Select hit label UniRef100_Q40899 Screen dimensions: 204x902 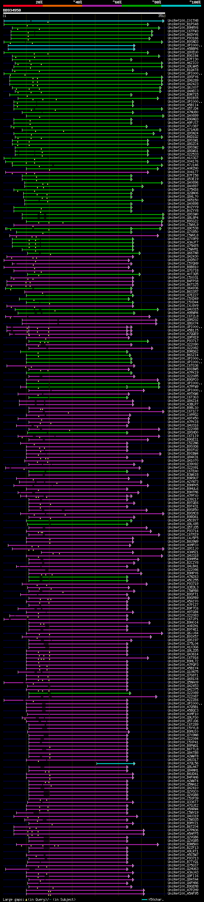click(183, 116)
